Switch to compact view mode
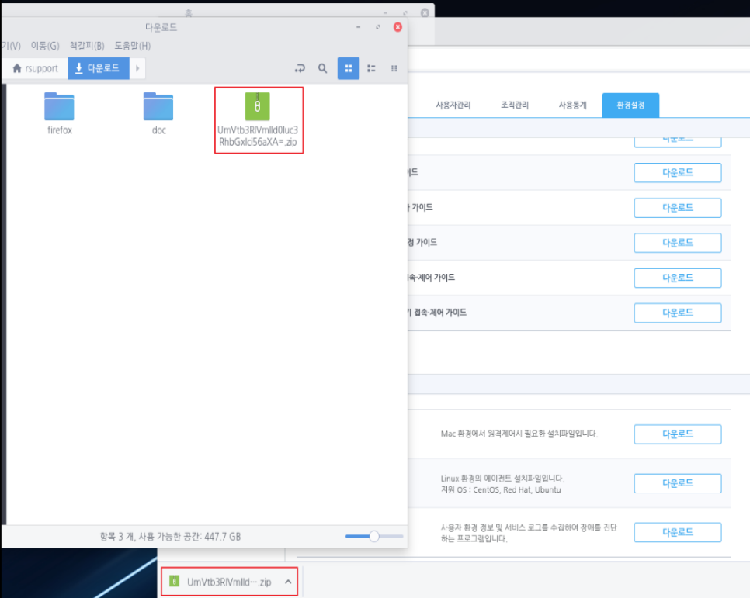 [394, 68]
